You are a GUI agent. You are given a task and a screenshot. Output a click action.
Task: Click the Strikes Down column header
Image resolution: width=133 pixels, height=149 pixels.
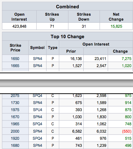point(84,17)
